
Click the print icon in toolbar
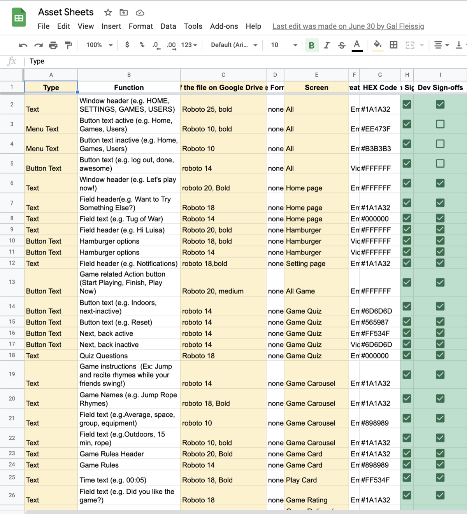[x=53, y=45]
